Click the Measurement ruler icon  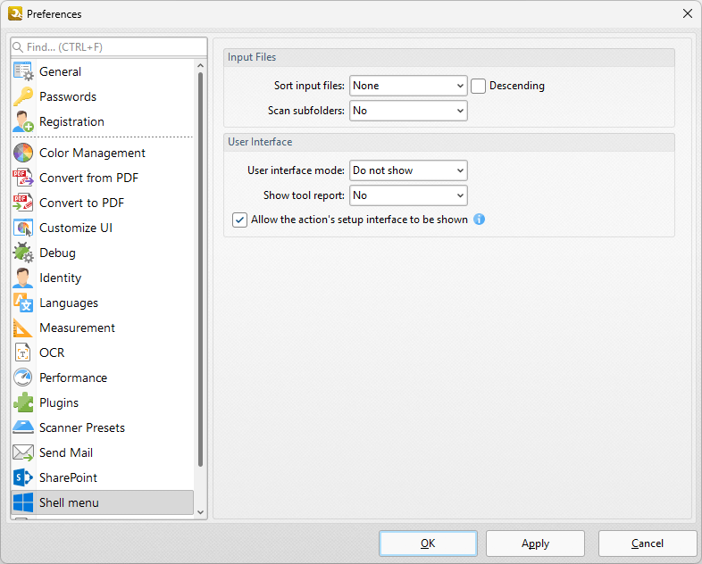tap(23, 328)
